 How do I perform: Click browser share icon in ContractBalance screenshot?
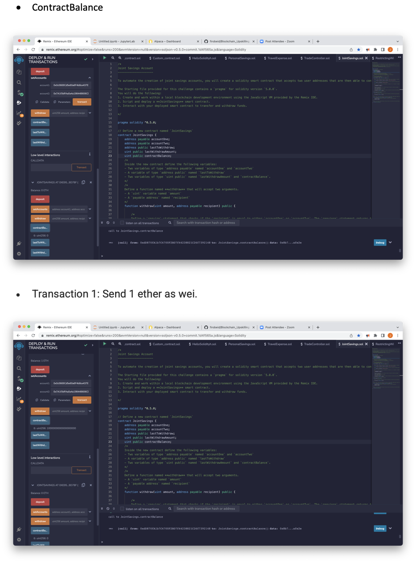(x=352, y=50)
